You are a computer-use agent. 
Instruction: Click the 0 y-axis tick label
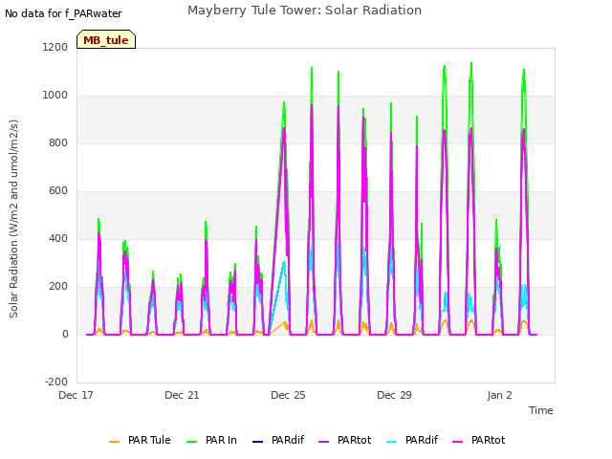click(65, 334)
